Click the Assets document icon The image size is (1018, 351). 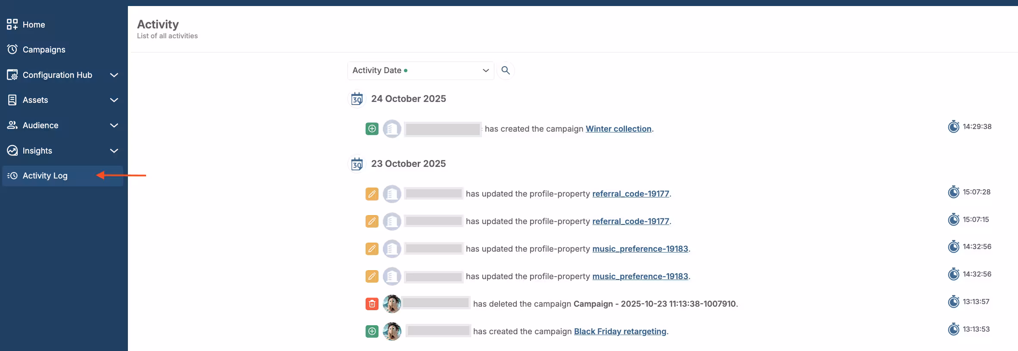point(12,100)
